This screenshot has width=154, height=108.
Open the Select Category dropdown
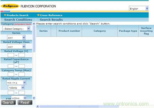pos(16,29)
